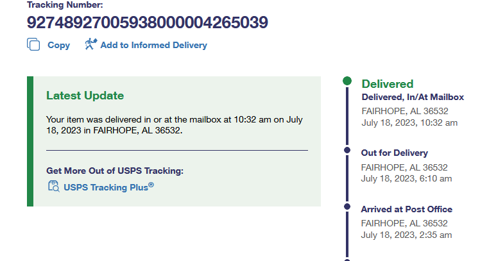489x261 pixels.
Task: Select the Out for Delivery timeline dot
Action: coord(347,150)
